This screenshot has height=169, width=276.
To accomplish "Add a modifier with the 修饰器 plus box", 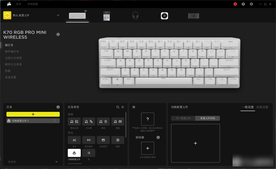I will (148, 148).
